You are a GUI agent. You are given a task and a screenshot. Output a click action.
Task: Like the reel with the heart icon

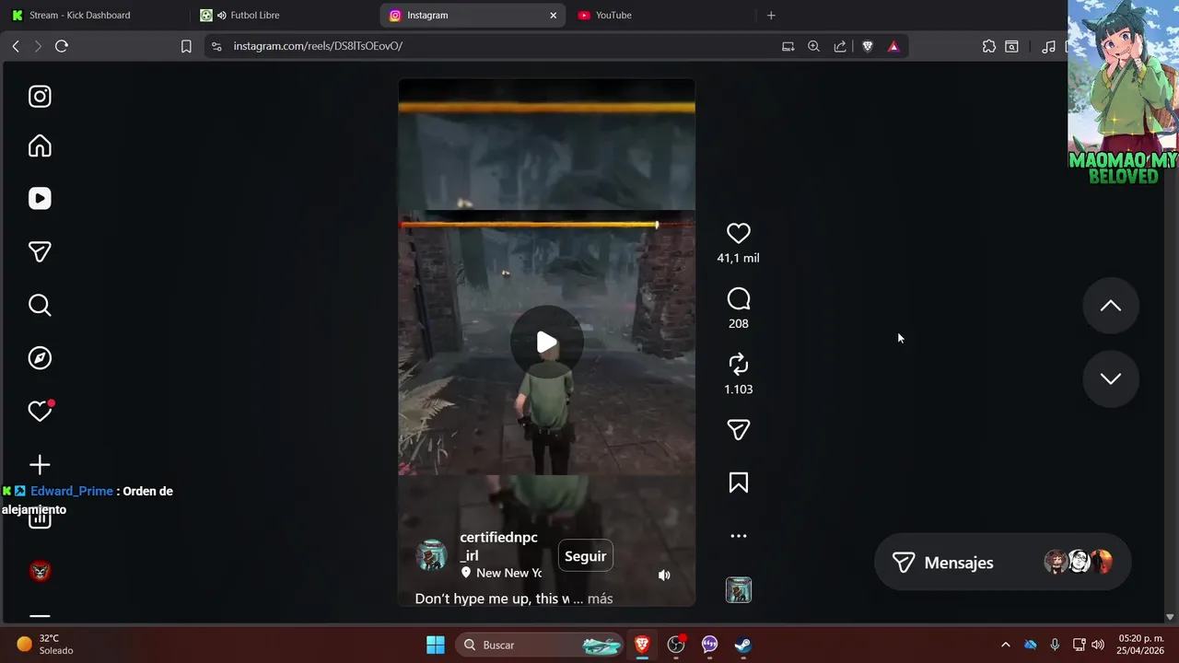(739, 234)
